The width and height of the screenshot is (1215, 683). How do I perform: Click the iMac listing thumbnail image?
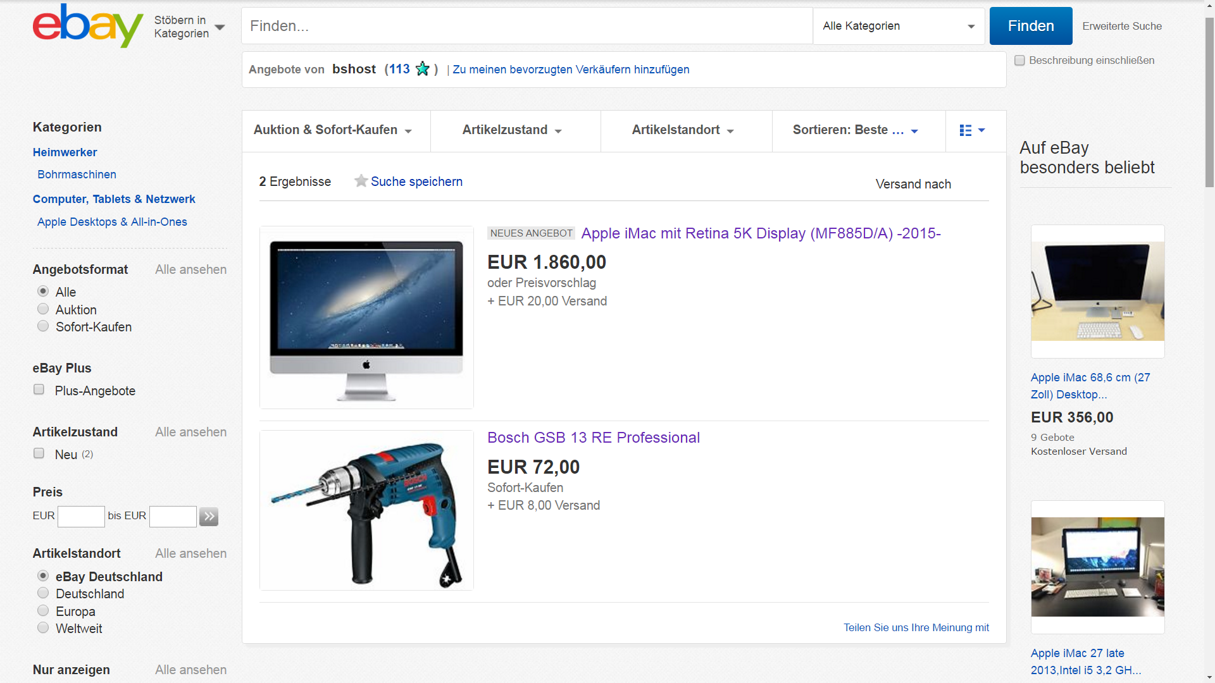click(x=366, y=317)
